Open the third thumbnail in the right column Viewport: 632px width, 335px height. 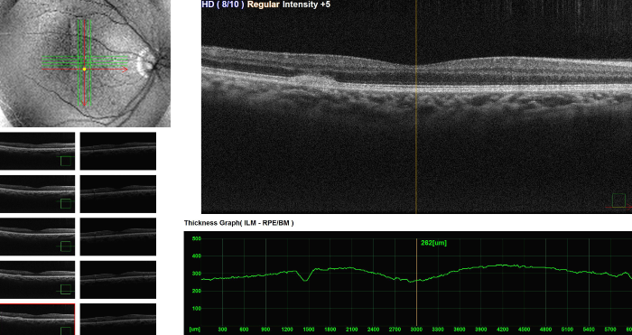coord(118,237)
